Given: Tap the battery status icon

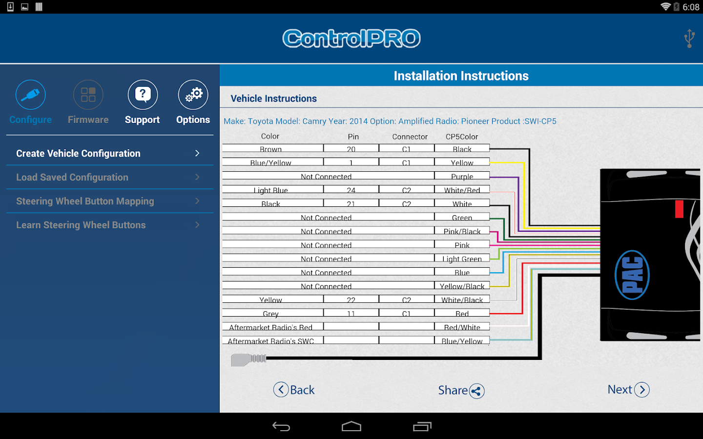Looking at the screenshot, I should [x=677, y=7].
